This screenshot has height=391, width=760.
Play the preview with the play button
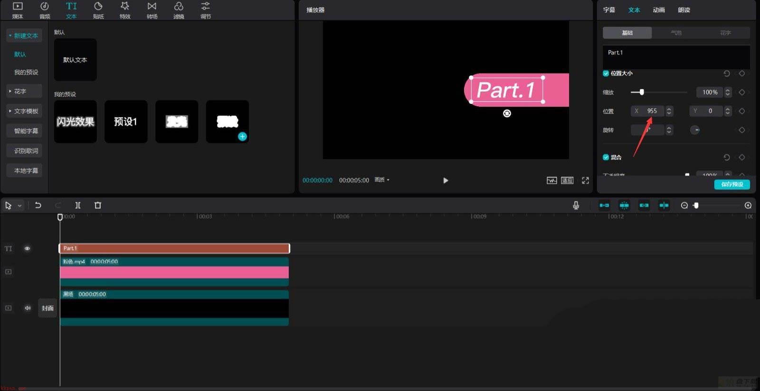coord(446,180)
